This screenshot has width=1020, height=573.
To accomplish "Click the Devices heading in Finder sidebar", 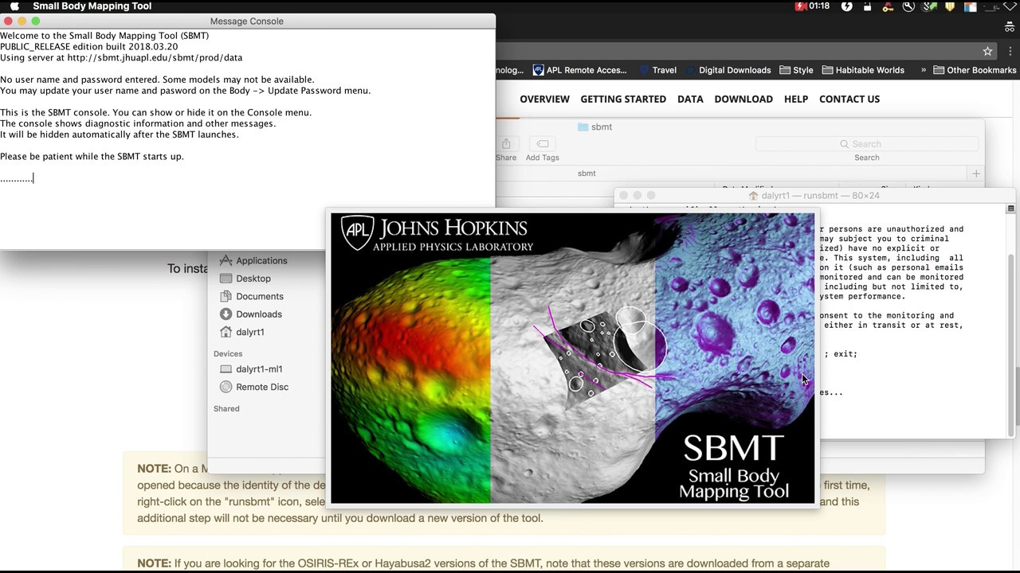I will (x=228, y=354).
